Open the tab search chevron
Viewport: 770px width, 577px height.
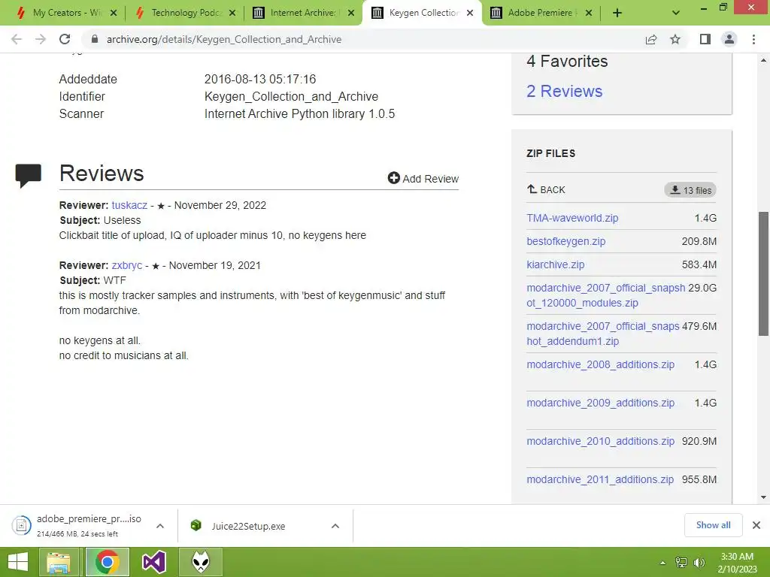(x=676, y=13)
